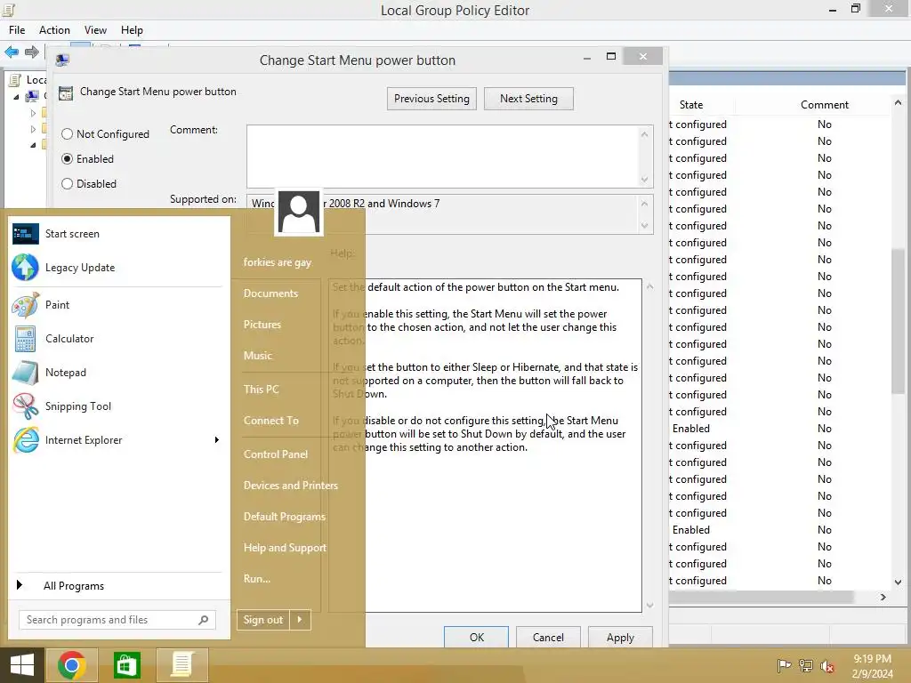911x683 pixels.
Task: Open Action Center flag in tray
Action: coord(784,665)
